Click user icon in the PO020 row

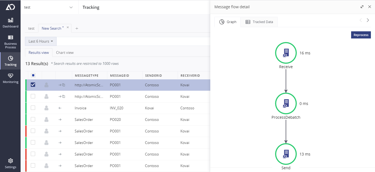pos(46,120)
